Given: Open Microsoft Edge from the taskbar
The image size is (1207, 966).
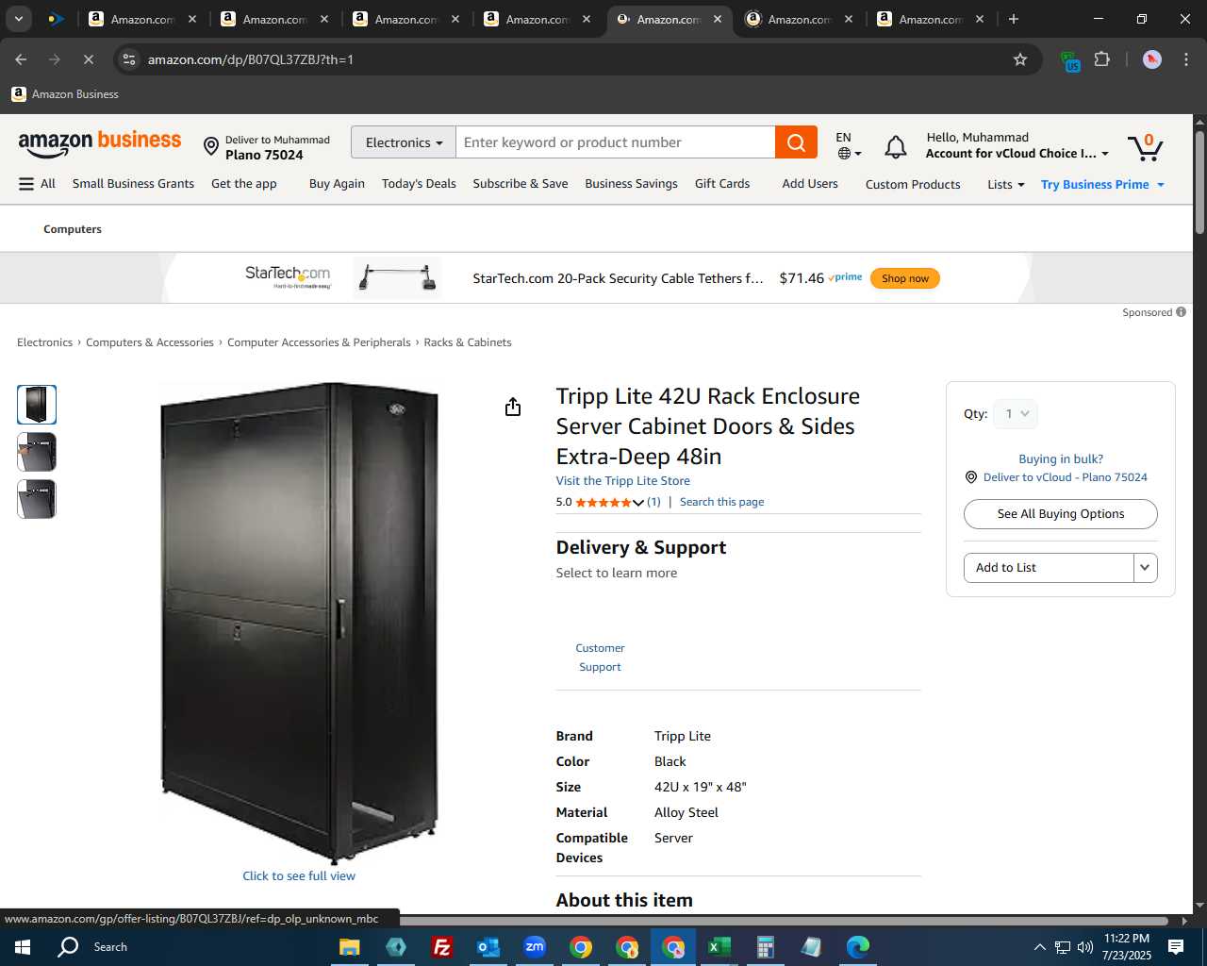Looking at the screenshot, I should click(858, 947).
